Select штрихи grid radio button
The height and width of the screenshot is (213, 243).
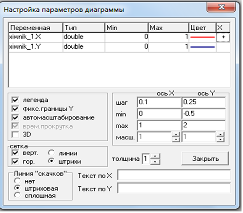click(51, 161)
